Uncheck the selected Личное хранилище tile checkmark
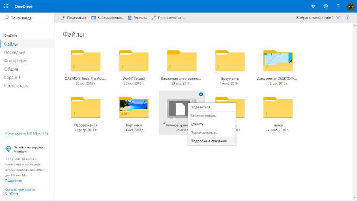This screenshot has height=201, width=357. click(201, 94)
